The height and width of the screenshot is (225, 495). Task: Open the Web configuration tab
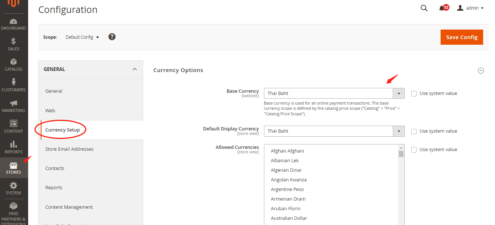[x=91, y=110]
